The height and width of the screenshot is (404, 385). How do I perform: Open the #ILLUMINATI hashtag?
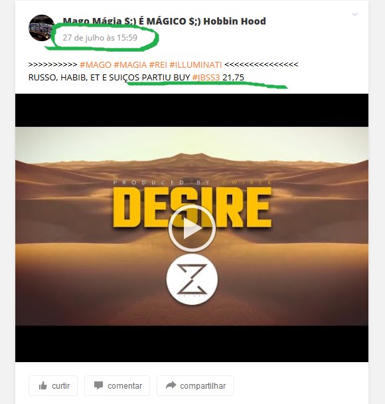coord(196,64)
